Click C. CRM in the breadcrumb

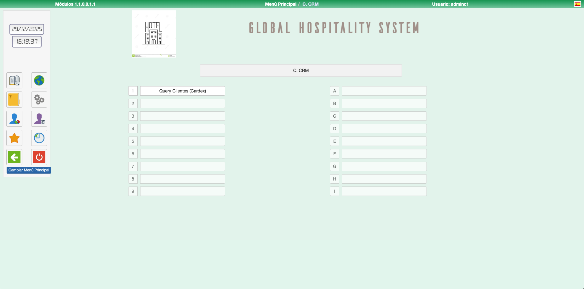click(310, 4)
